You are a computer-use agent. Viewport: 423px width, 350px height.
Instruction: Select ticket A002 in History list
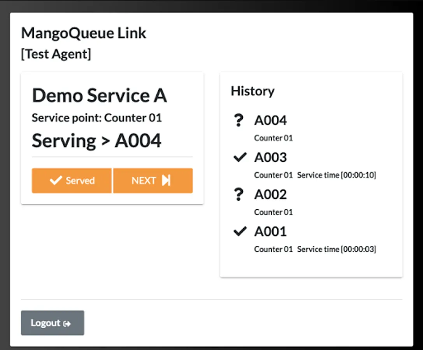[x=270, y=194]
